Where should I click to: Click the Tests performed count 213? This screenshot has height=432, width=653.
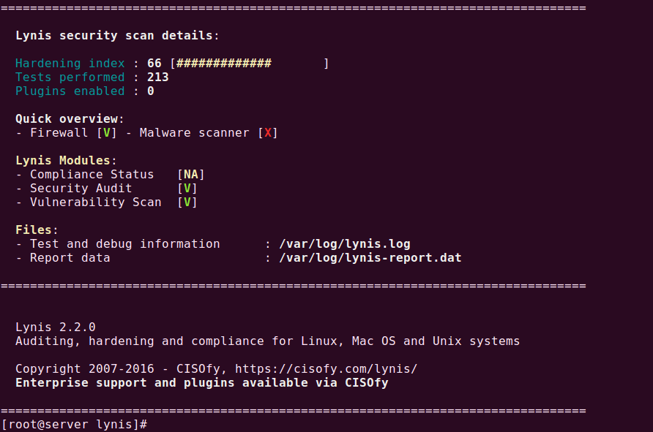click(x=157, y=77)
